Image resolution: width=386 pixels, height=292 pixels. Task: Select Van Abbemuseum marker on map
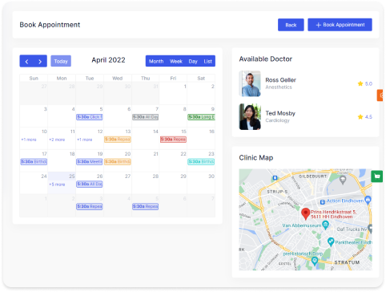[325, 225]
